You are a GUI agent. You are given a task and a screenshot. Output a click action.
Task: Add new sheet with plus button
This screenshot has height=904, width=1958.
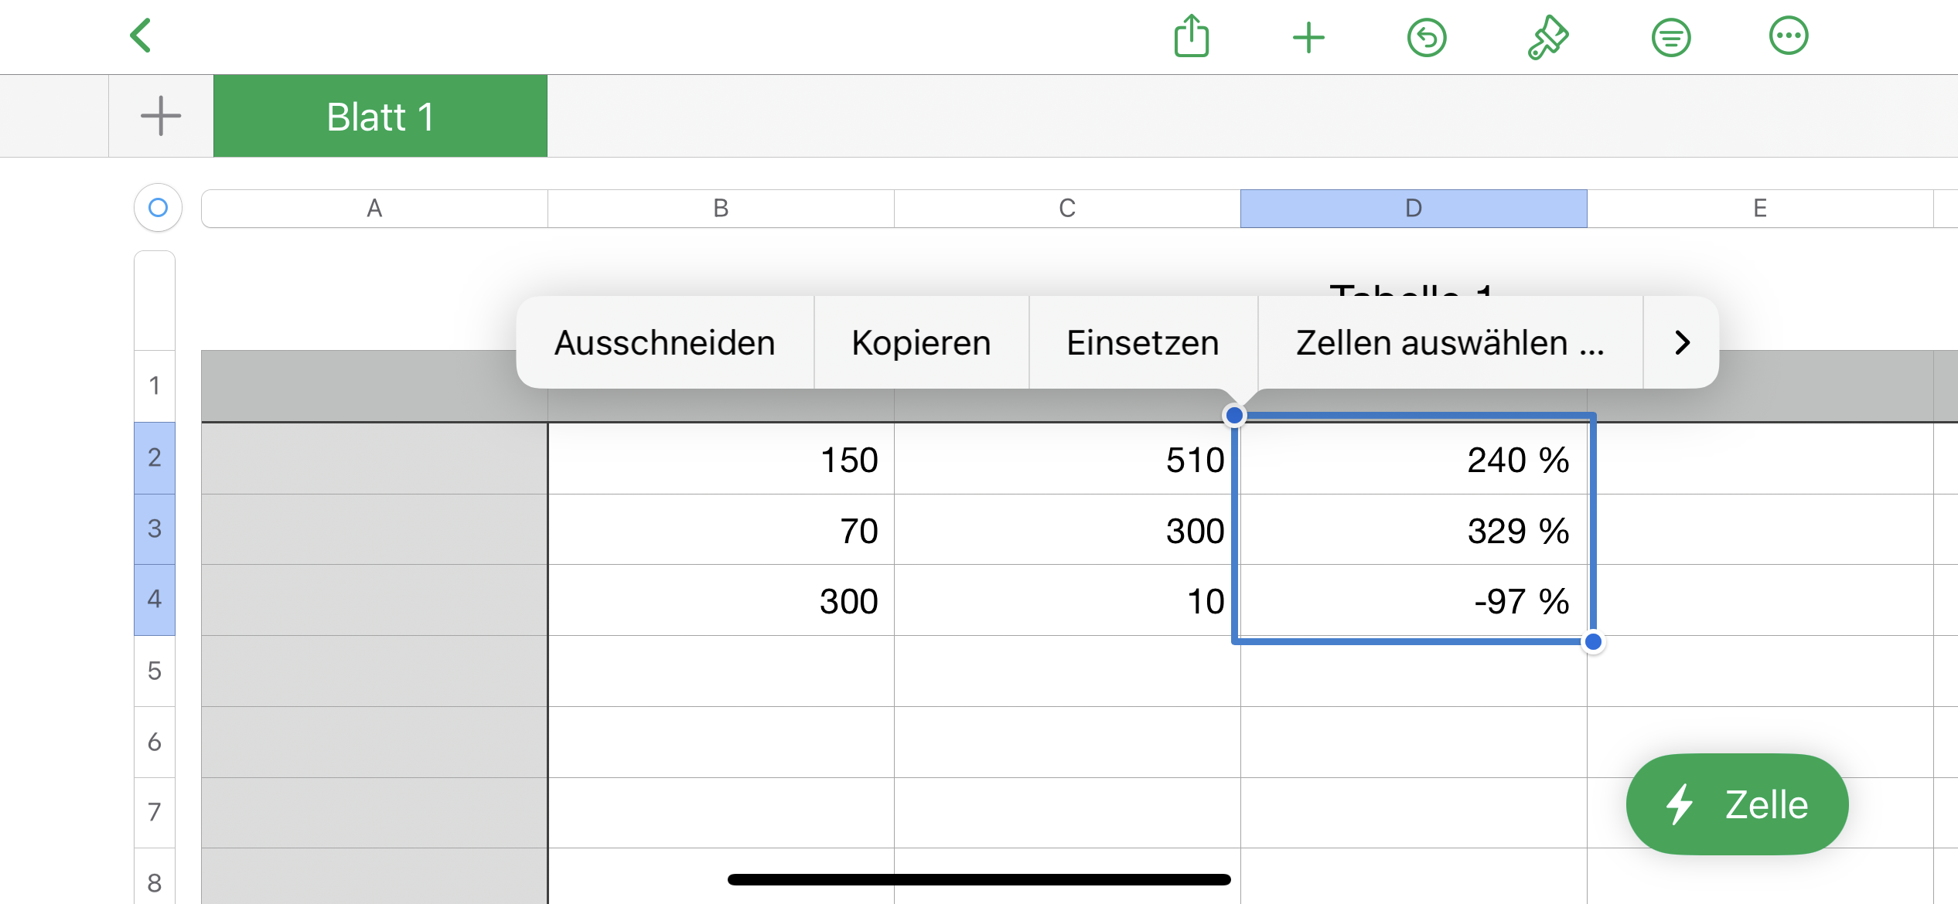coord(161,116)
